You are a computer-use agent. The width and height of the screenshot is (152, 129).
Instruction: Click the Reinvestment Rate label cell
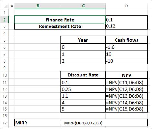(x=60, y=26)
